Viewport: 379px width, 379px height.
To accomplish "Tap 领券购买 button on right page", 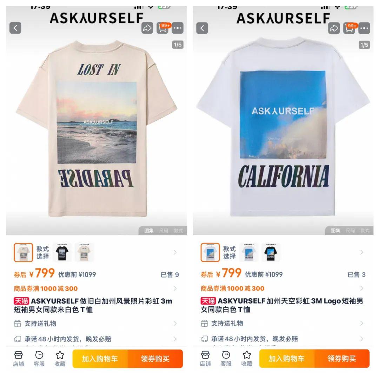I will click(x=342, y=359).
